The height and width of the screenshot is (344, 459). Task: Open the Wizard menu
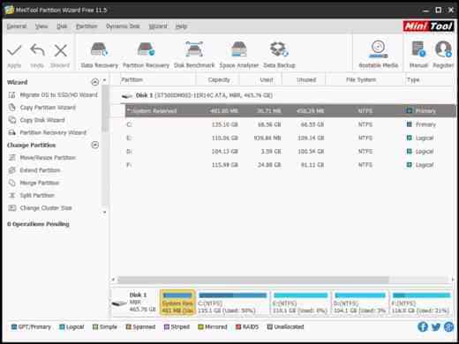coord(158,26)
